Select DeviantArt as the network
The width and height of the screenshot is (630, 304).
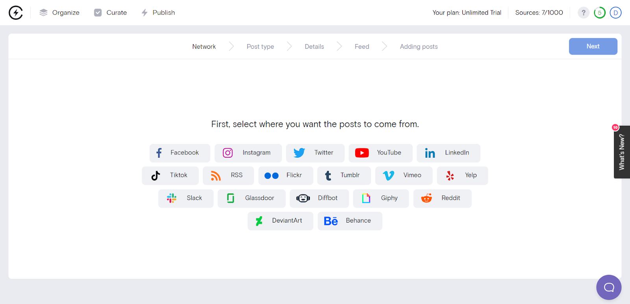[x=280, y=221]
